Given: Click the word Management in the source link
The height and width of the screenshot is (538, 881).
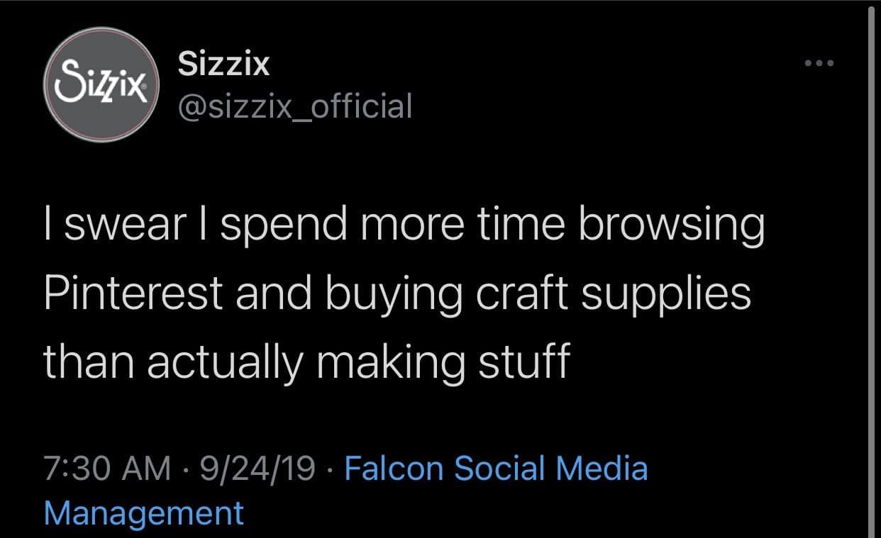Looking at the screenshot, I should (143, 512).
